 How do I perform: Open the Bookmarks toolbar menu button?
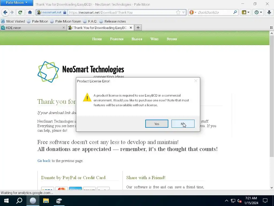[245, 12]
